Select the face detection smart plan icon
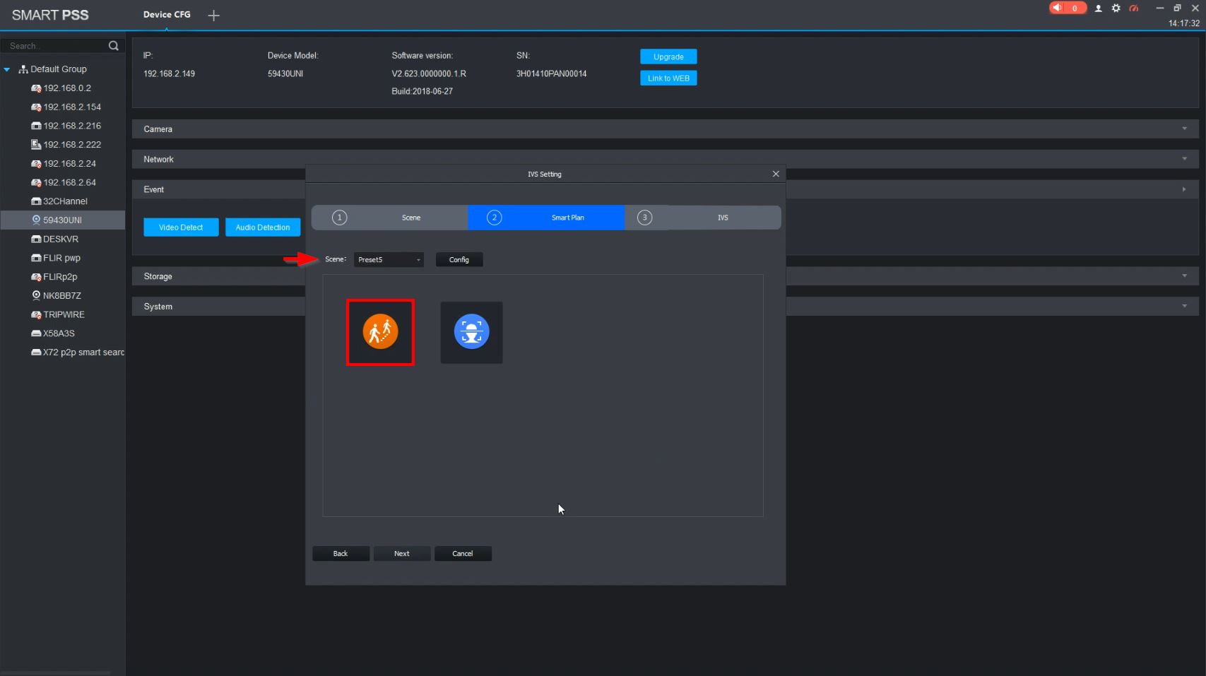The image size is (1206, 676). tap(471, 332)
